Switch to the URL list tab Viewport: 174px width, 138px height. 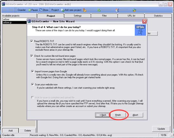pyautogui.click(x=131, y=16)
